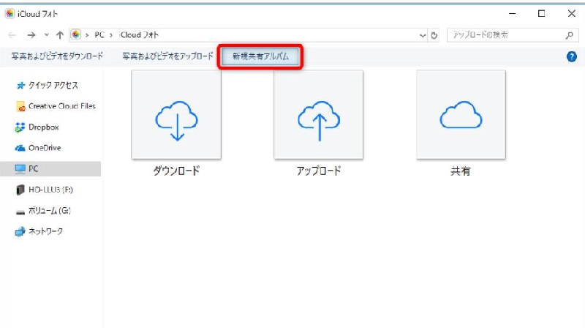
Task: Click the iCloud フォト title bar app icon
Action: pos(10,14)
